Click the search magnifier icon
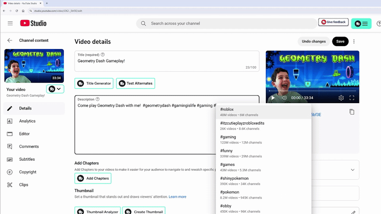381x214 pixels. (143, 23)
